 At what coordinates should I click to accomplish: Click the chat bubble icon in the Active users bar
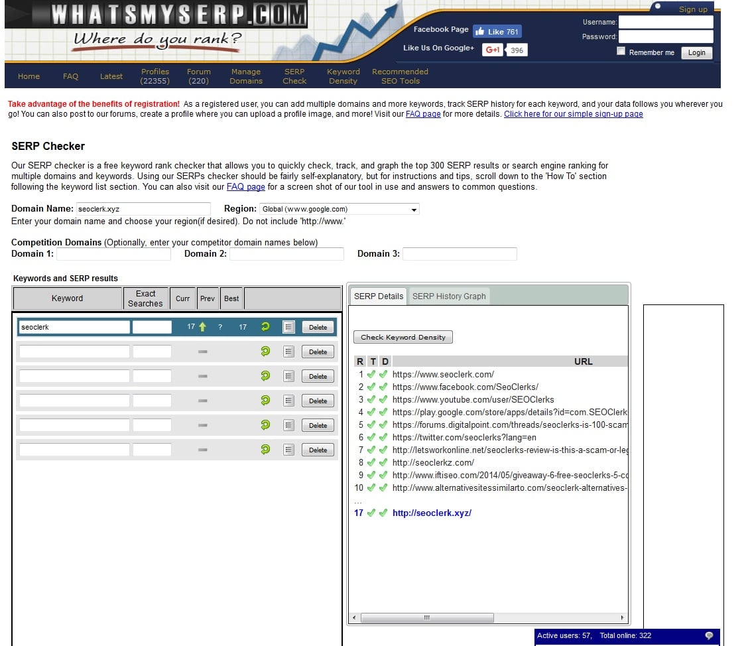tap(709, 635)
